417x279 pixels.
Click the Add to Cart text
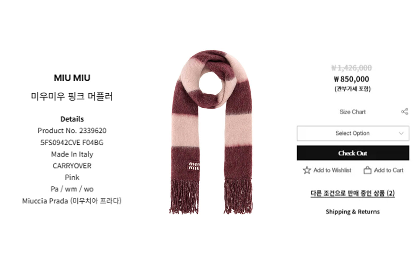tap(389, 170)
